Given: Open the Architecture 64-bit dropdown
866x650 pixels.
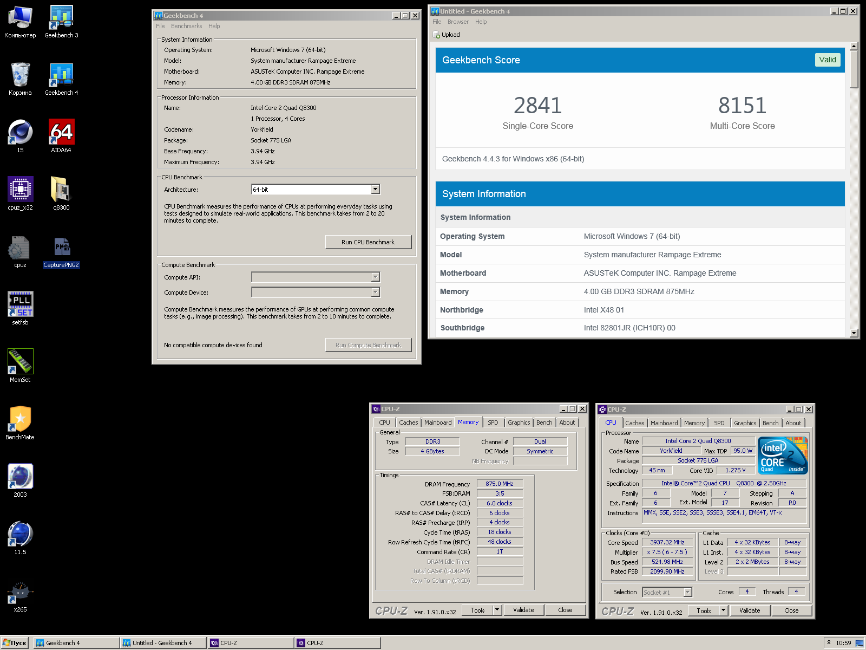Looking at the screenshot, I should pyautogui.click(x=376, y=190).
